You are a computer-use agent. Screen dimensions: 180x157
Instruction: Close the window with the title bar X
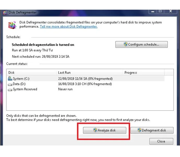171,11
